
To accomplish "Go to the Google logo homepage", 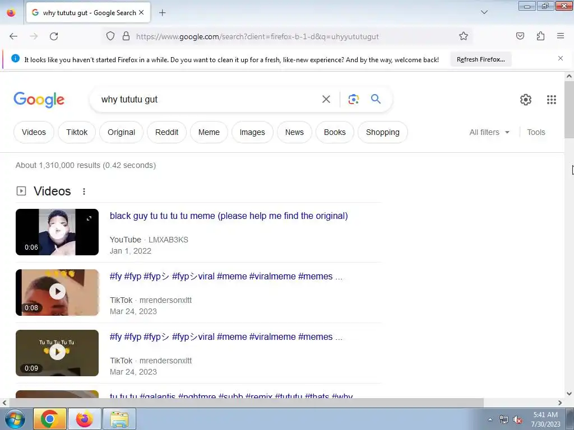I will coord(39,100).
